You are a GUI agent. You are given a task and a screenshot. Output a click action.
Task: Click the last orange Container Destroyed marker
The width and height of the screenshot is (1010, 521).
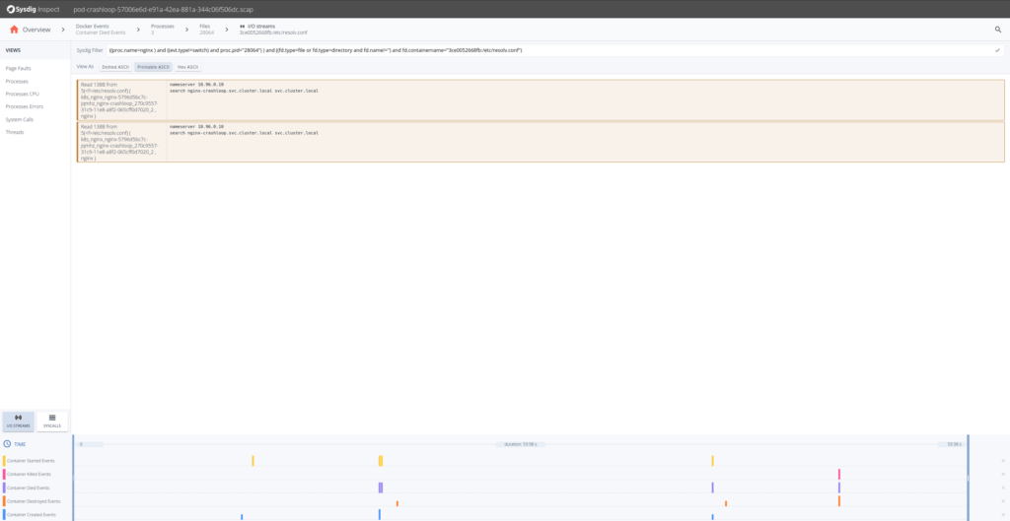point(838,501)
